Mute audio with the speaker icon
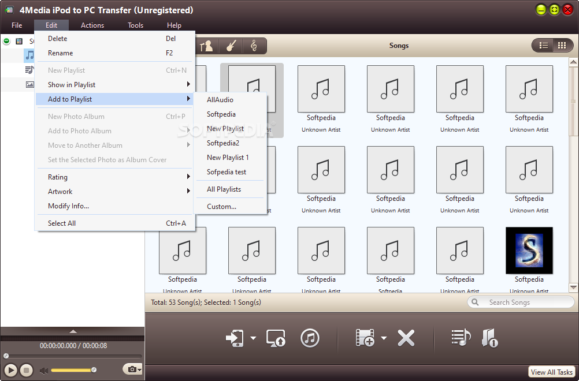 [x=44, y=370]
